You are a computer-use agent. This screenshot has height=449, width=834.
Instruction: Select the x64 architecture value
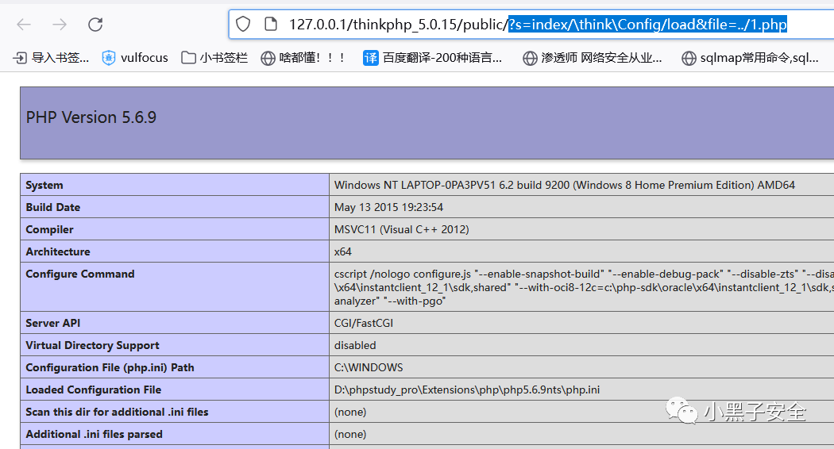pos(342,251)
